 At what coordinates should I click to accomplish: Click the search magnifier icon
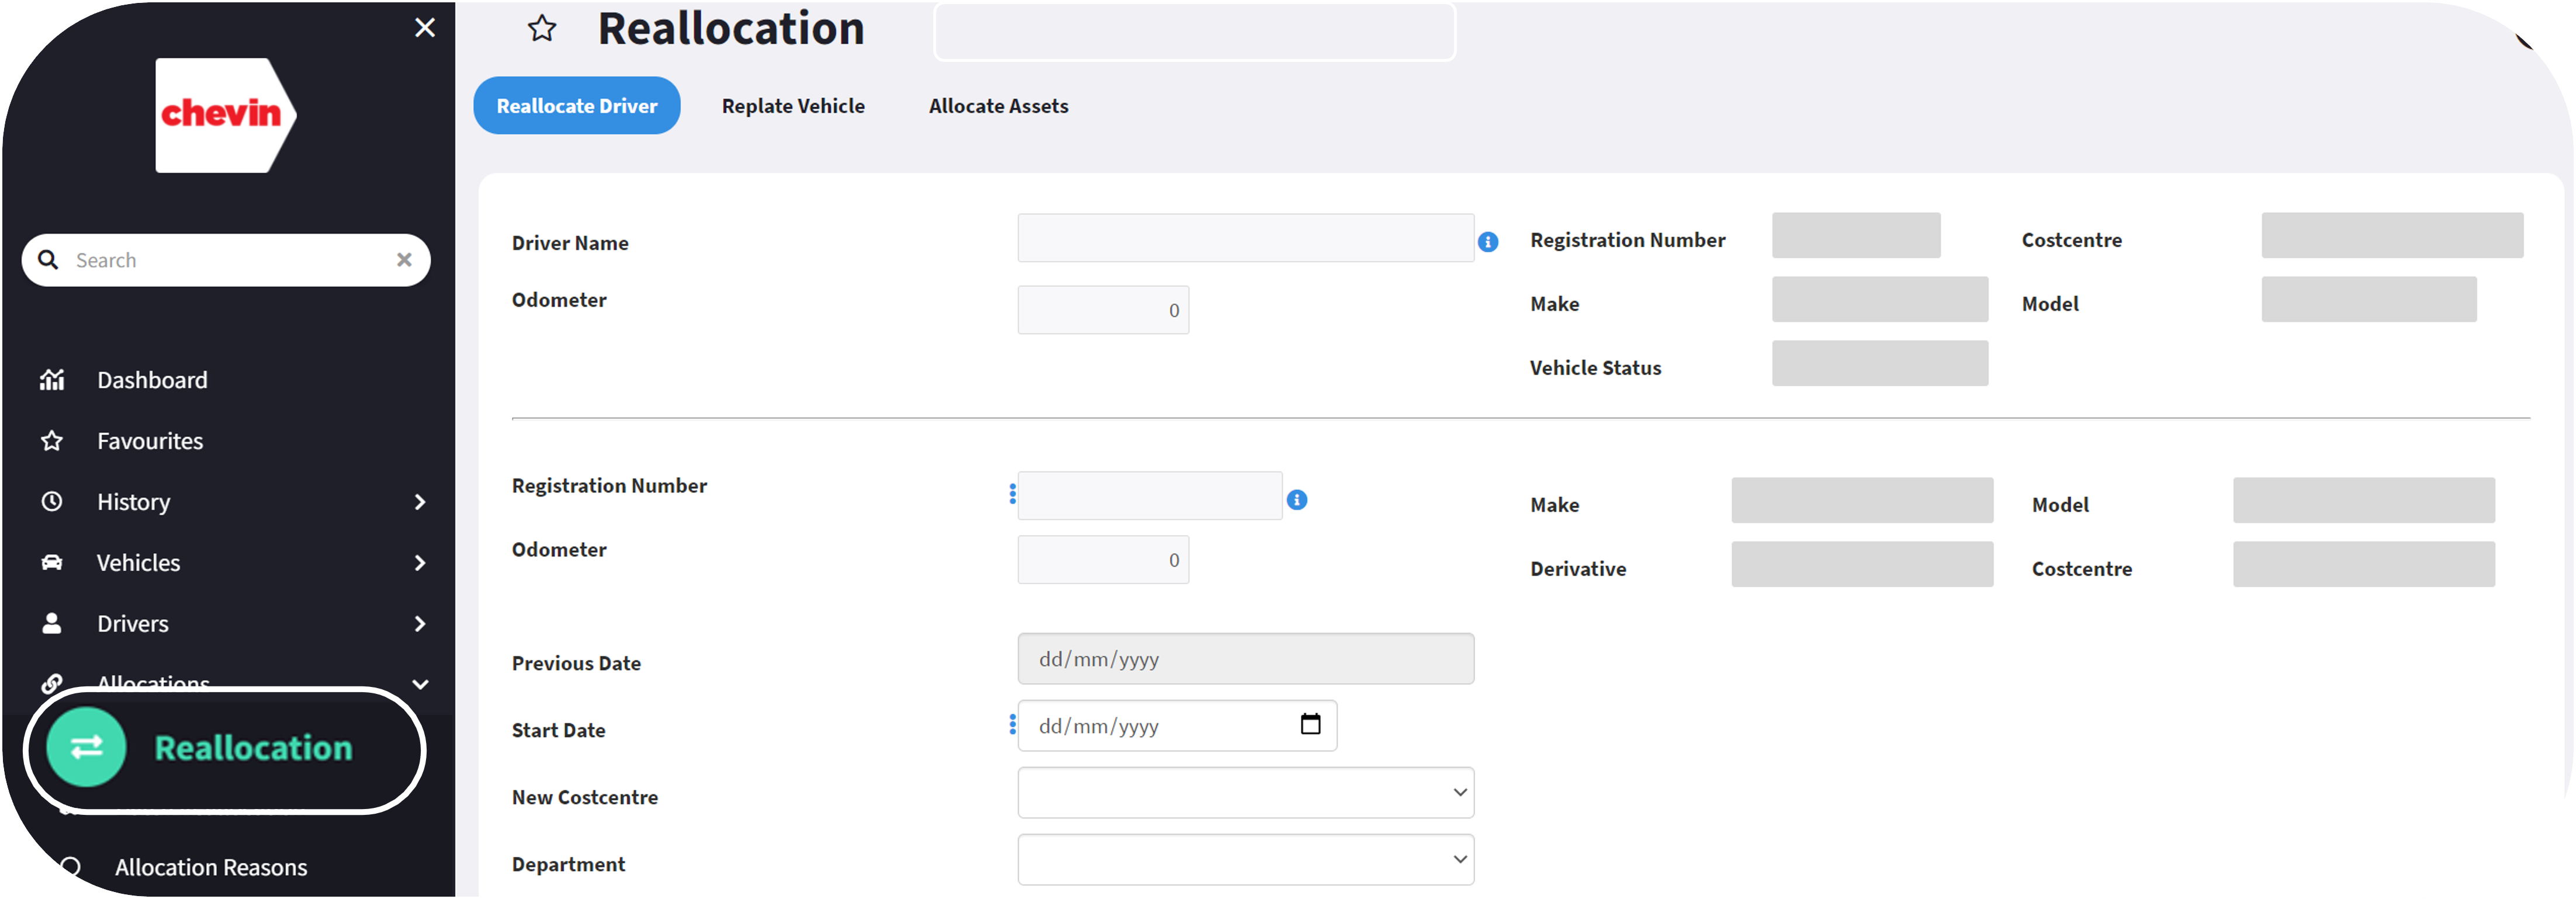(x=48, y=260)
